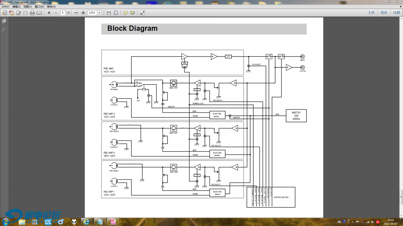Click the REC HEAD 1 label
Image resolution: width=403 pixels, height=226 pixels.
click(x=114, y=171)
